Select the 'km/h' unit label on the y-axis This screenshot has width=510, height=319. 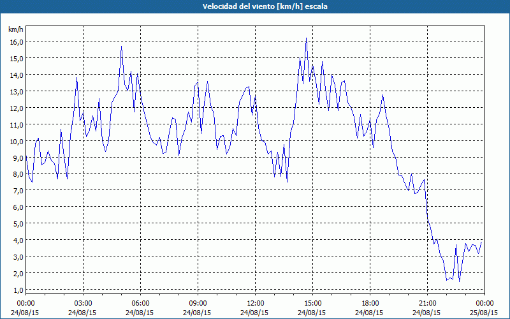pos(15,29)
